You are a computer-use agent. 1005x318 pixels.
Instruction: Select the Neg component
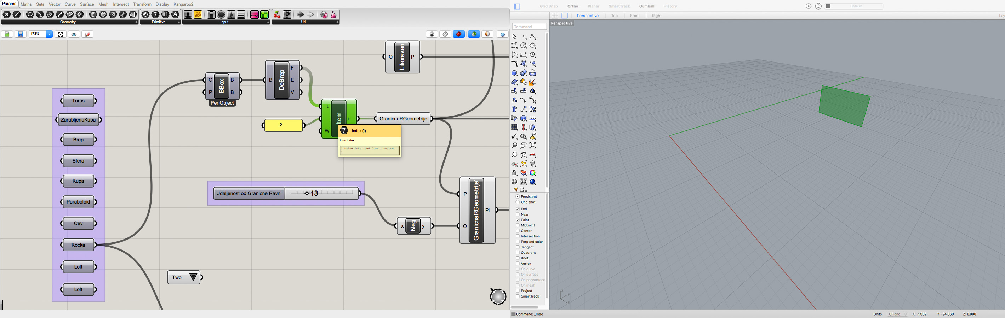[413, 226]
